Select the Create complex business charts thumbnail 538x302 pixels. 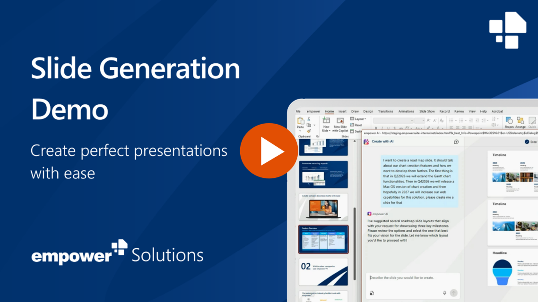point(323,207)
